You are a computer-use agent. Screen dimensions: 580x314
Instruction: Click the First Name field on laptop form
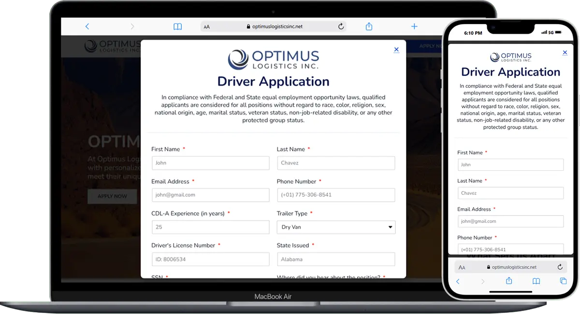click(210, 163)
